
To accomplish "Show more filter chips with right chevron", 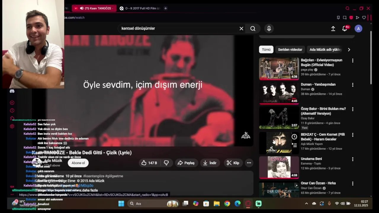I will [x=349, y=49].
